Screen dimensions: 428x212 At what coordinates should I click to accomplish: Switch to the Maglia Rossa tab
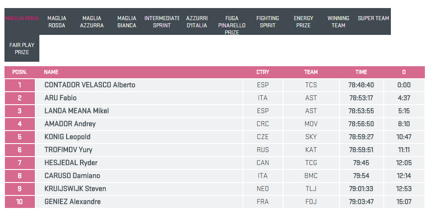(x=57, y=22)
